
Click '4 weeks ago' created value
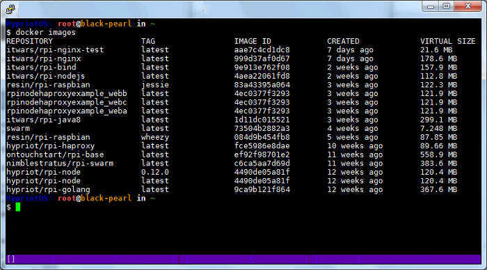[x=353, y=128]
